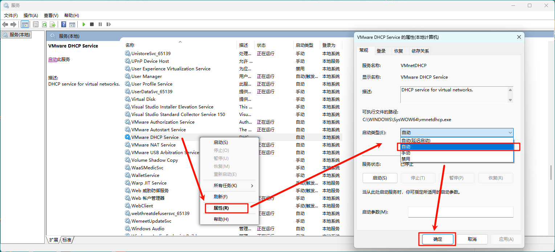The image size is (555, 252).
Task: Click the green Start service play icon
Action: coord(83,24)
